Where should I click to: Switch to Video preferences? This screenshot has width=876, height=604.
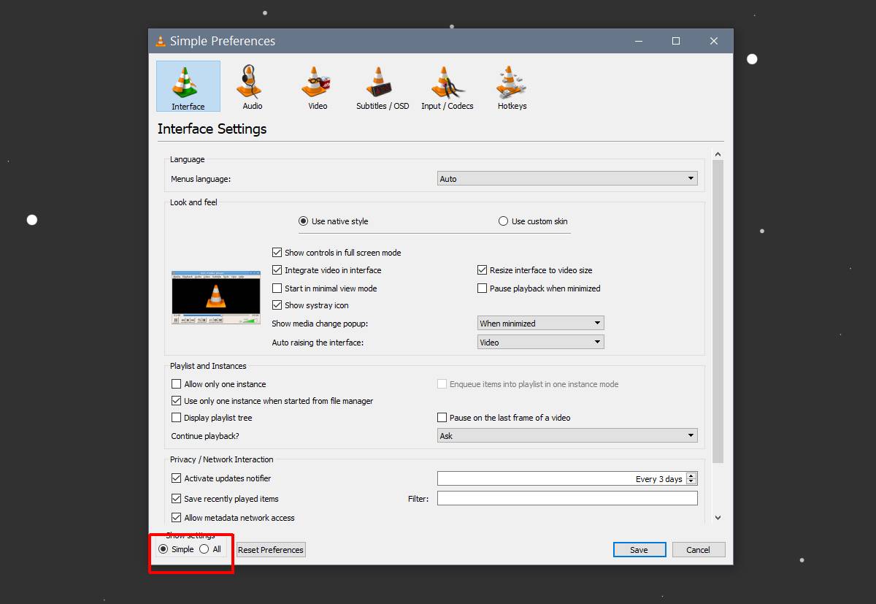click(x=317, y=86)
